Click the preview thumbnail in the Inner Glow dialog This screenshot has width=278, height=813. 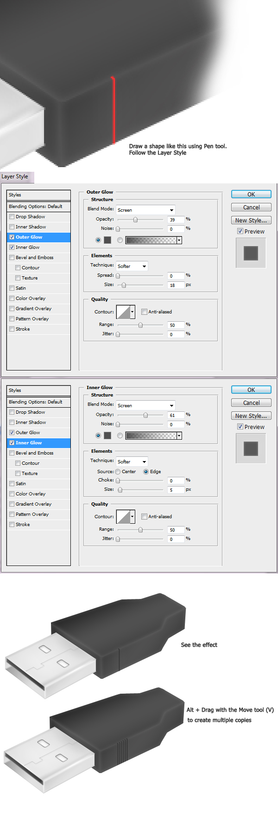pyautogui.click(x=251, y=449)
